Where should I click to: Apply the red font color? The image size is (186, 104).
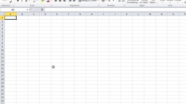pos(48,1)
